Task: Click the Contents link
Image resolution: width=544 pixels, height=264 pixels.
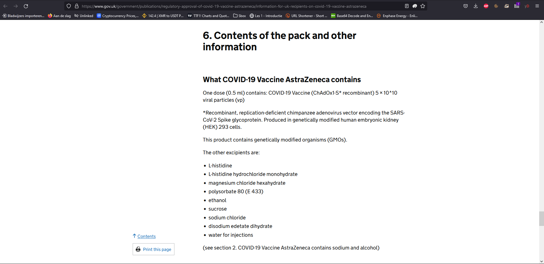Action: click(x=147, y=236)
